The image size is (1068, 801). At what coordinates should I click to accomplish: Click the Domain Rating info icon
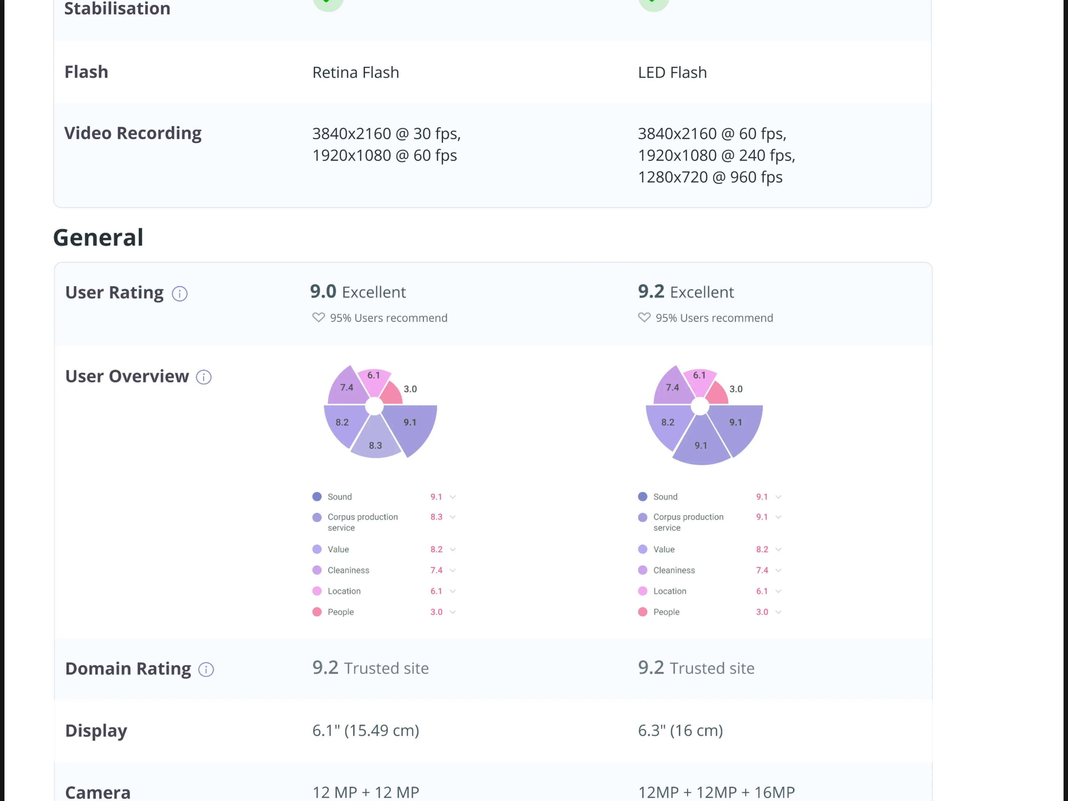point(206,670)
